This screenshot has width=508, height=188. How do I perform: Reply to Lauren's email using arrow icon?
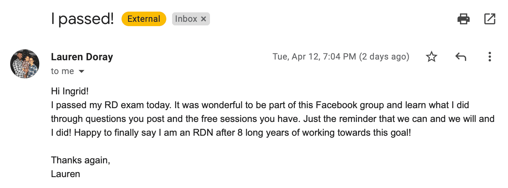coord(461,57)
